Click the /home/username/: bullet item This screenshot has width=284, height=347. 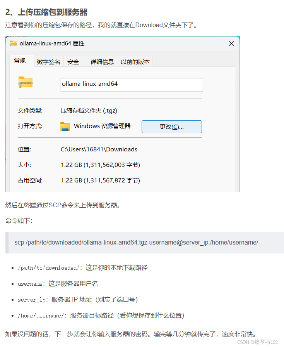[x=101, y=316]
